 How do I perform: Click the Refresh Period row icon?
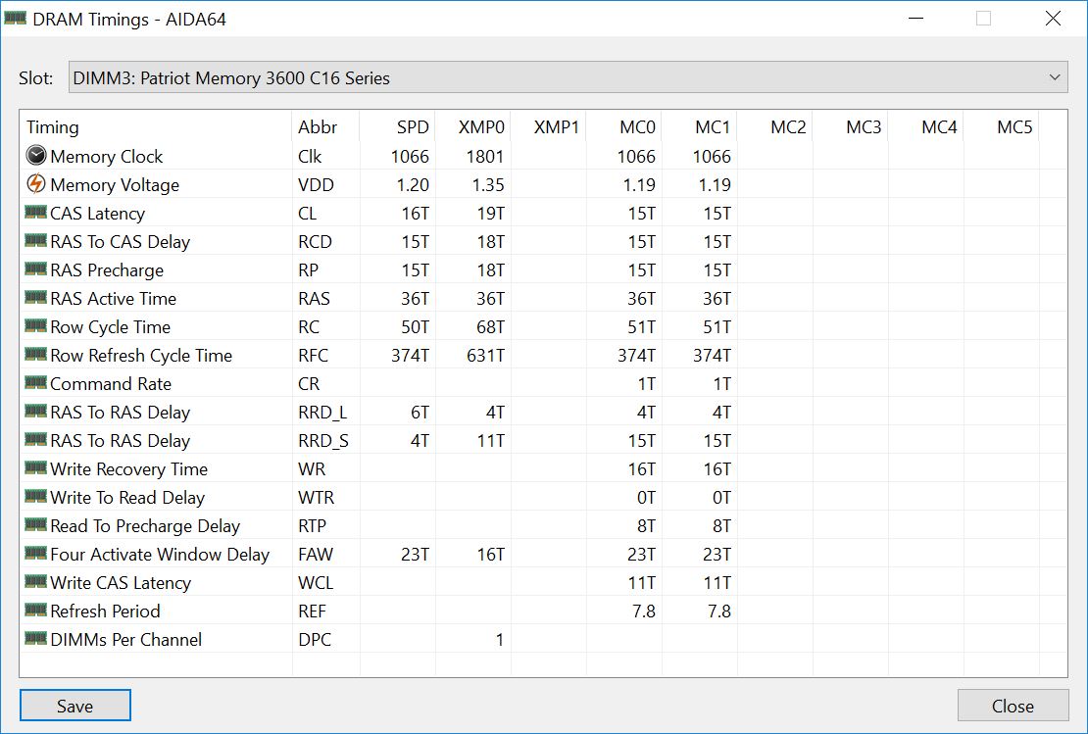point(36,611)
